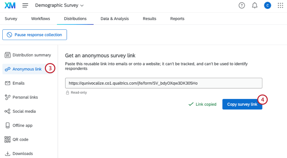Screen dimensions: 287x158
Task: Open the app switcher grid icon
Action: 280,6
